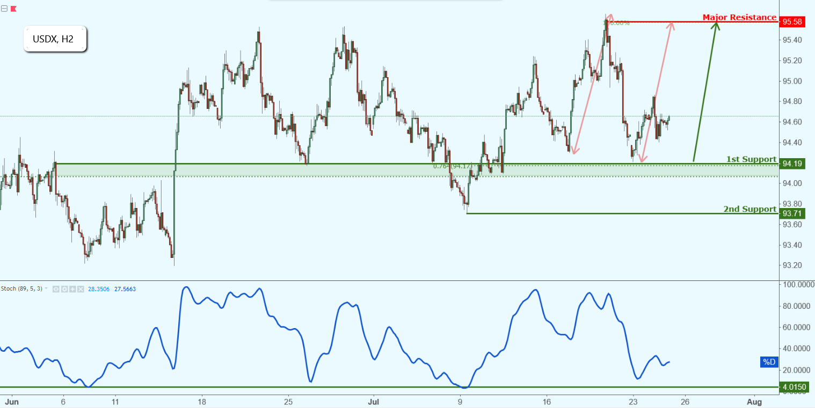This screenshot has height=408, width=815.
Task: Click the 95.40 price axis label
Action: point(792,40)
